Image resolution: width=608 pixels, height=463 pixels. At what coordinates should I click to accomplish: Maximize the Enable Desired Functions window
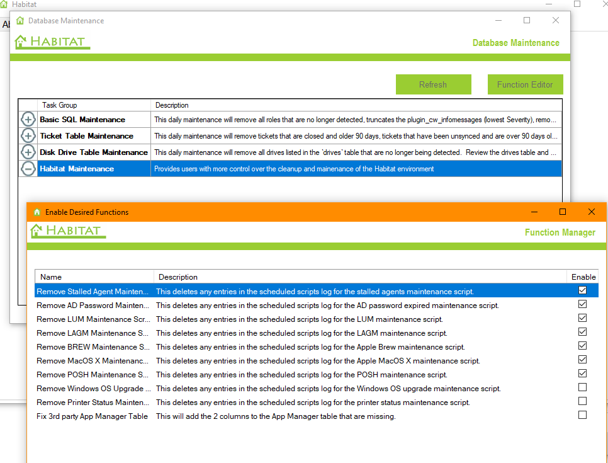tap(563, 212)
